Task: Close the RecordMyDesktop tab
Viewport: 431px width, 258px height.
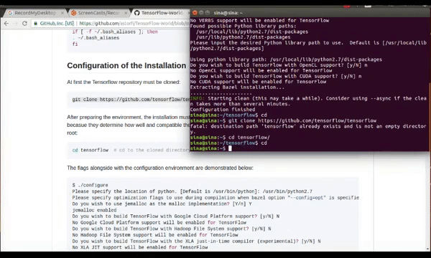Action: [x=62, y=13]
